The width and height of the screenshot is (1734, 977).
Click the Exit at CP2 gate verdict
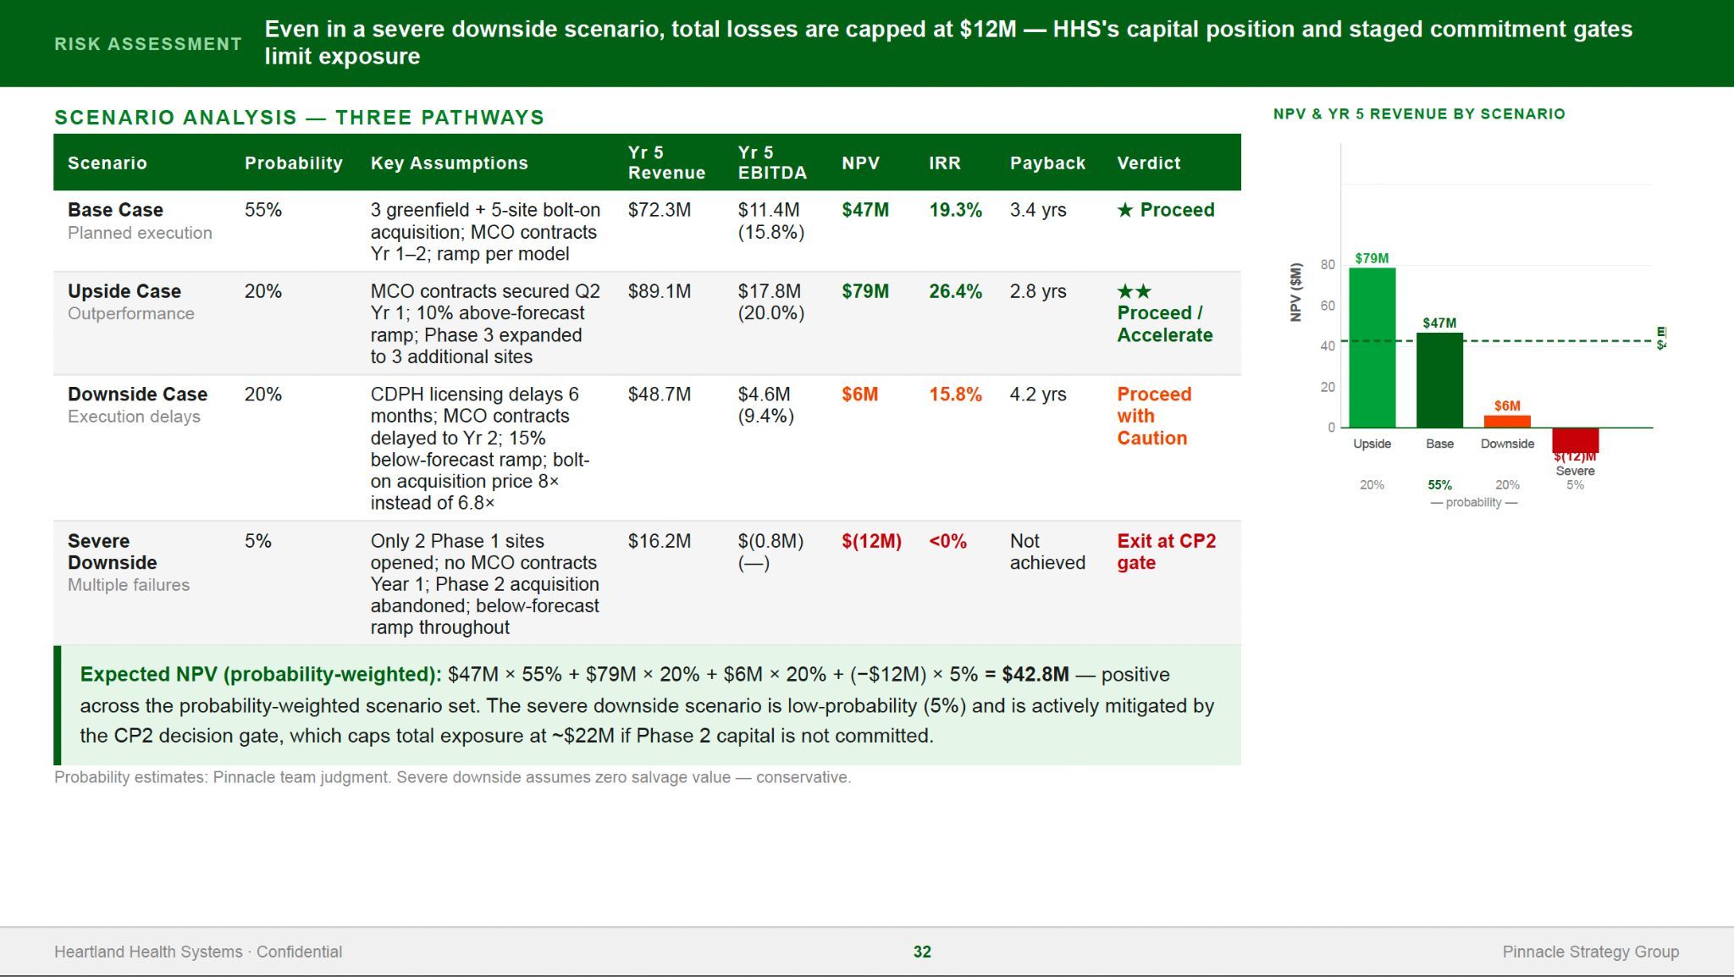click(1167, 552)
